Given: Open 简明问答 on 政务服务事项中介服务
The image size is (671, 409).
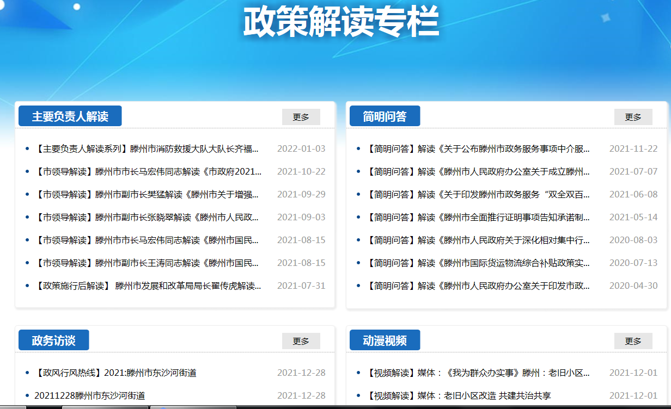Looking at the screenshot, I should pyautogui.click(x=478, y=148).
